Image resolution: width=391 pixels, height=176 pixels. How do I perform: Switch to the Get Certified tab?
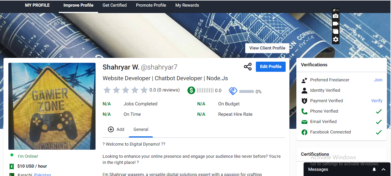115,5
